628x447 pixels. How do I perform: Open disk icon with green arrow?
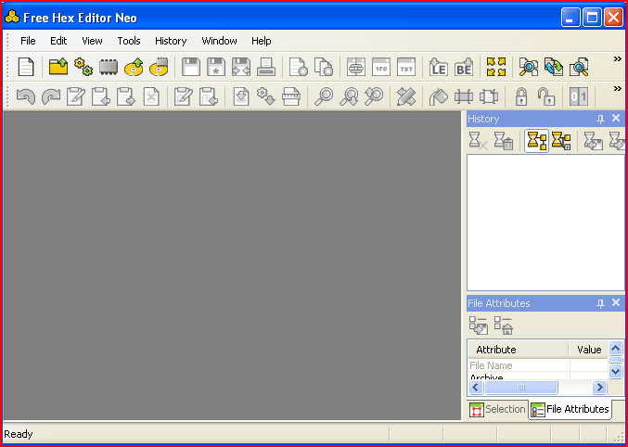134,67
